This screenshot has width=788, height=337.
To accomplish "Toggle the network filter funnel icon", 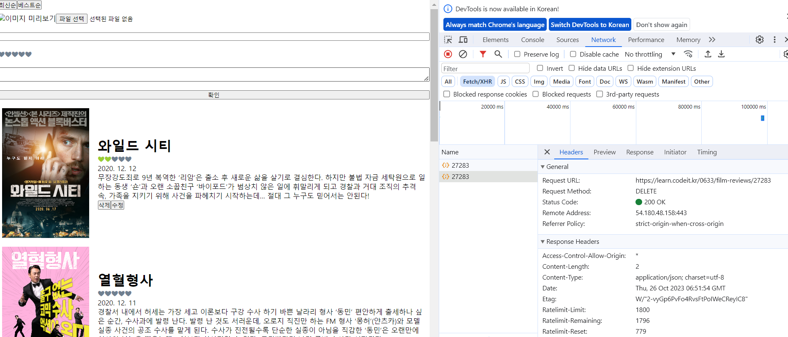I will (483, 54).
